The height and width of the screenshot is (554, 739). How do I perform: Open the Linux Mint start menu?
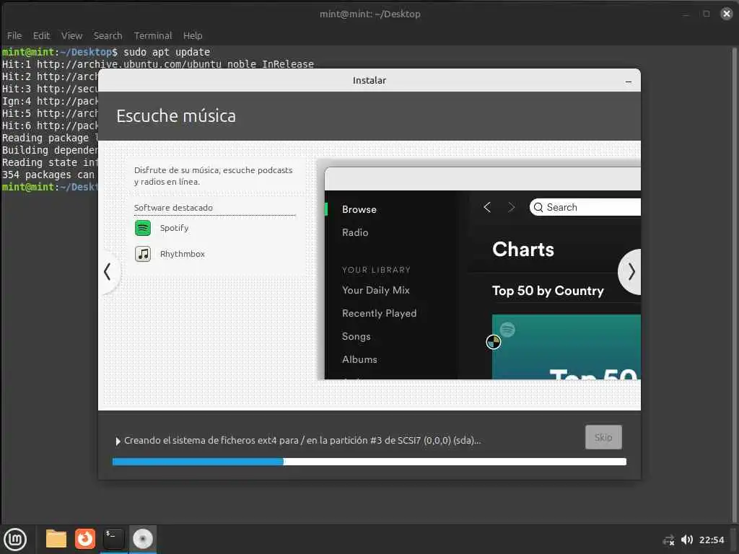pos(15,540)
